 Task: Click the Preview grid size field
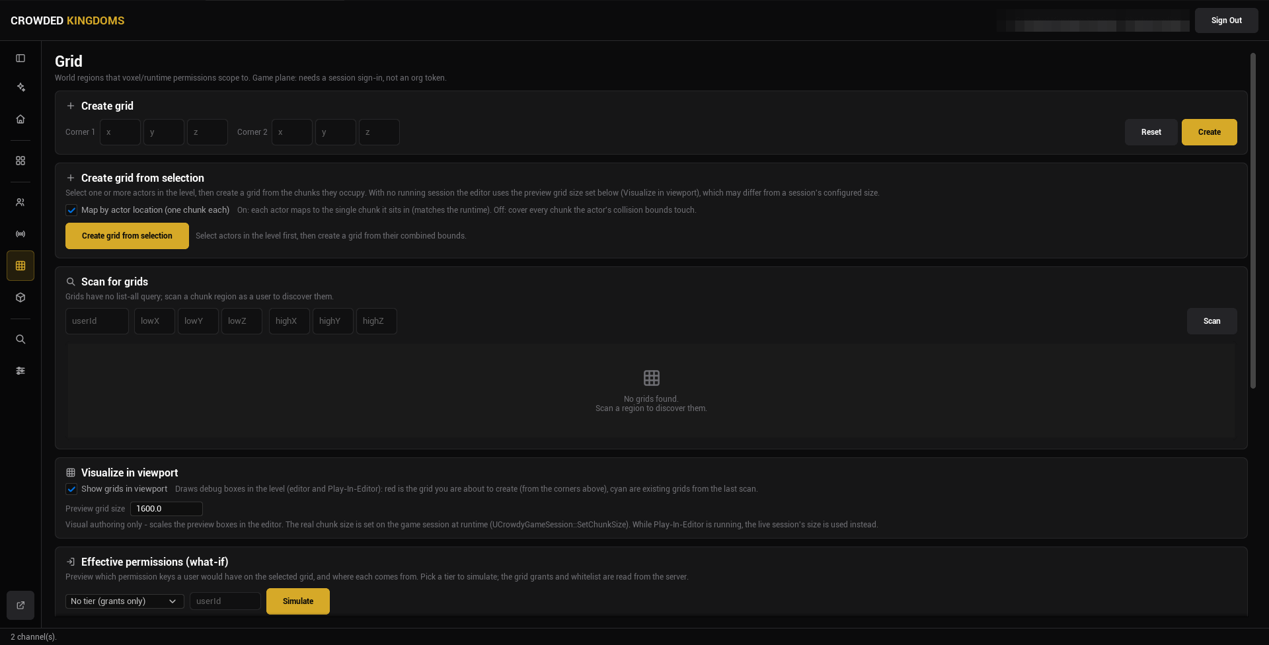pyautogui.click(x=167, y=509)
